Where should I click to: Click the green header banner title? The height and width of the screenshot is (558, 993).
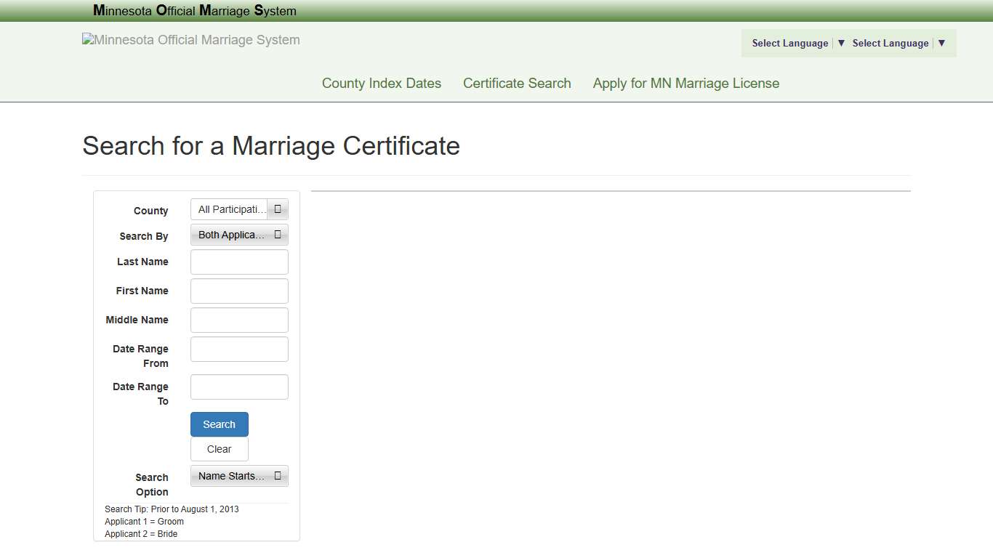(195, 11)
